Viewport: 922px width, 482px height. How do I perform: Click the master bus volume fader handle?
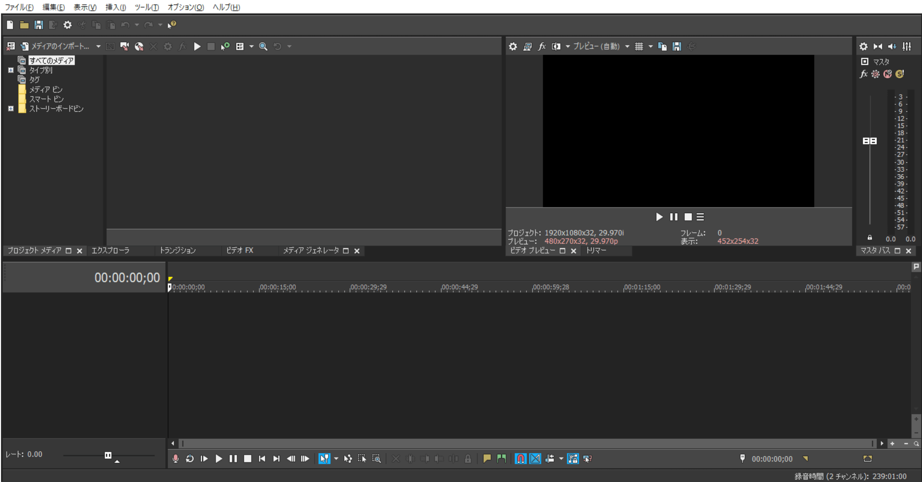[x=870, y=141]
